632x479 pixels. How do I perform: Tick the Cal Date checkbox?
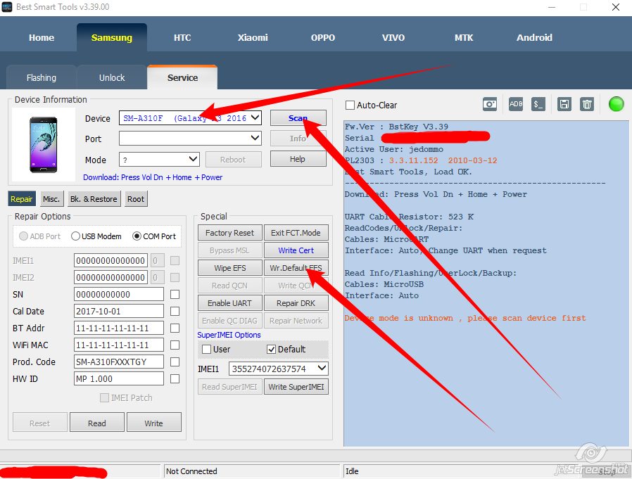coord(175,312)
